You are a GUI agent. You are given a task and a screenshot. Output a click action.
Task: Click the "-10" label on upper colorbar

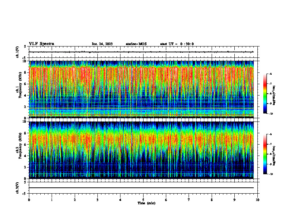(271, 114)
